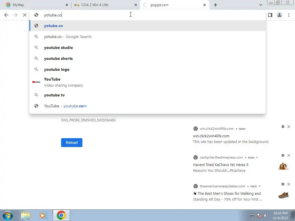Click the YouTube logo icon in suggestions
The image size is (295, 221).
36,82
